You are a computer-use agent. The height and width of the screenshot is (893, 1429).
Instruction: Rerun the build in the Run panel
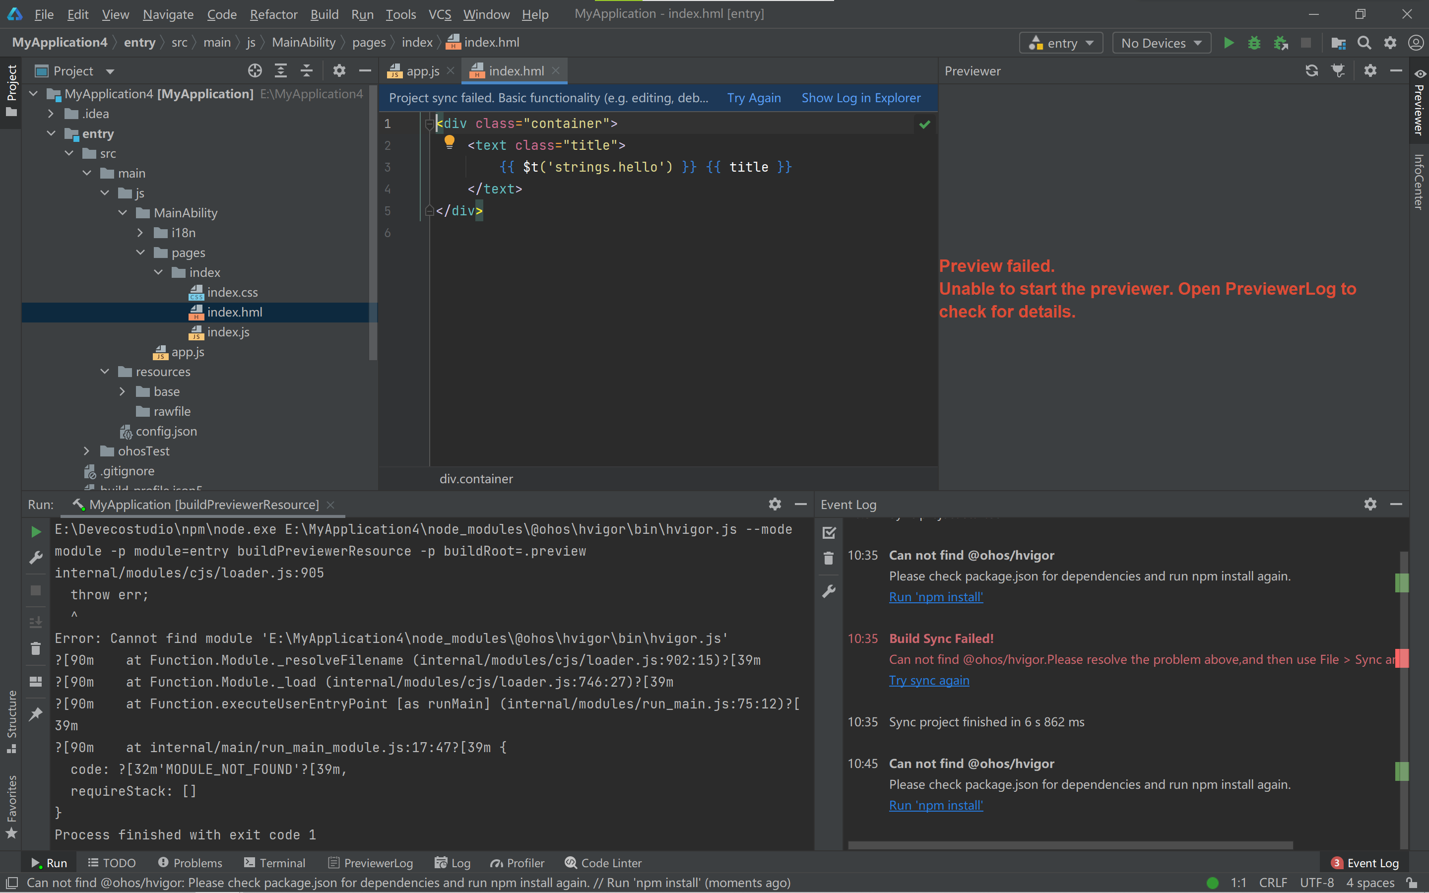click(x=35, y=531)
